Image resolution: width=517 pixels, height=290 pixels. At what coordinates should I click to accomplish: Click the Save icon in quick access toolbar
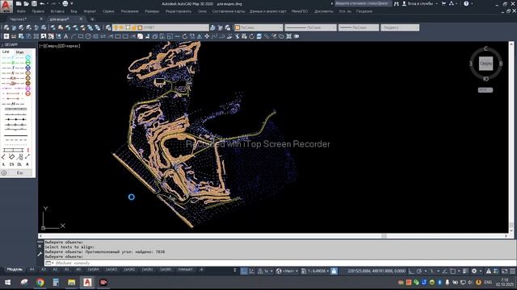(34, 3)
